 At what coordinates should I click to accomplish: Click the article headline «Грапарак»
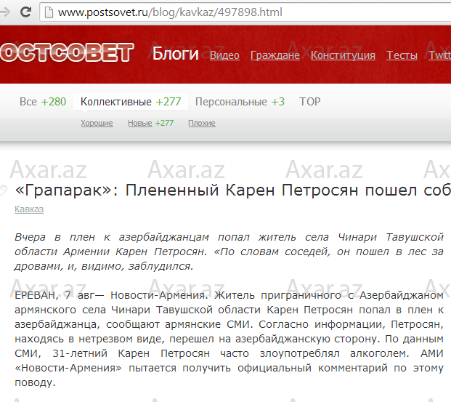[x=232, y=190]
